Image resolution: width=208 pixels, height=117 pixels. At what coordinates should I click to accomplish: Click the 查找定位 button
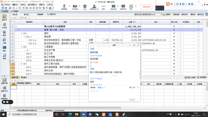[x=200, y=14]
